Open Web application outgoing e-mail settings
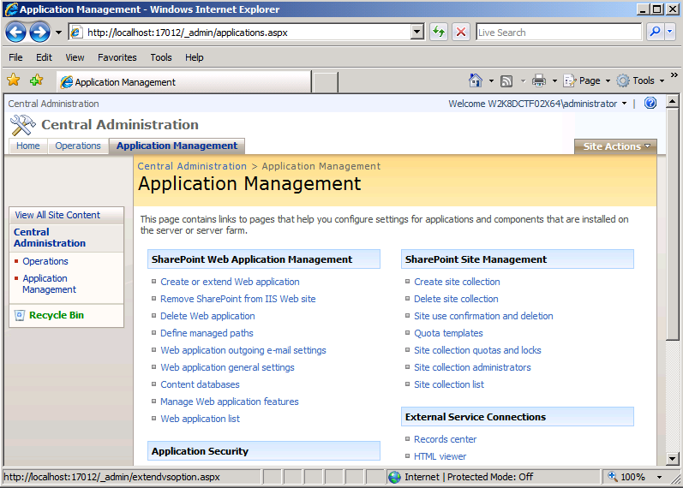Screen dimensions: 683x488 243,350
